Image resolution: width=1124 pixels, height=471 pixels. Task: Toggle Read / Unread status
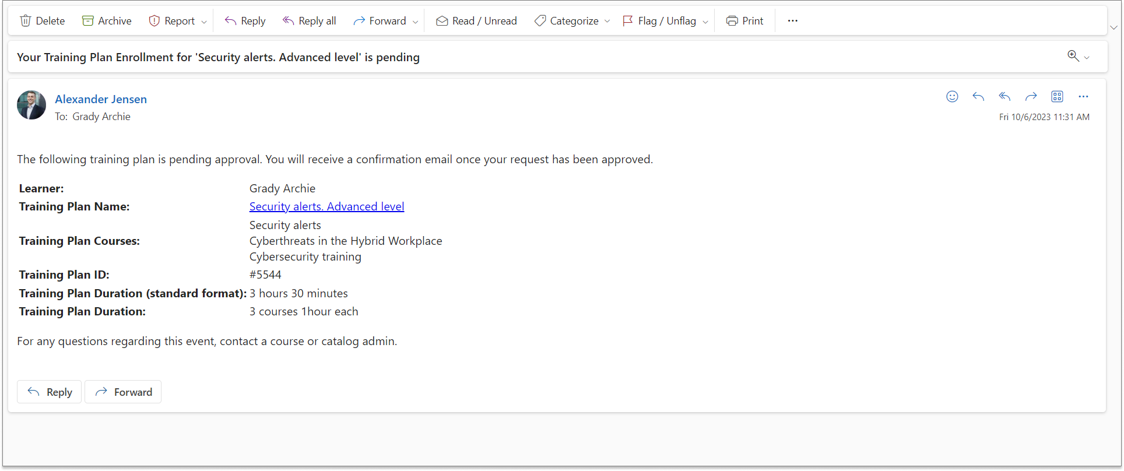[x=476, y=21]
